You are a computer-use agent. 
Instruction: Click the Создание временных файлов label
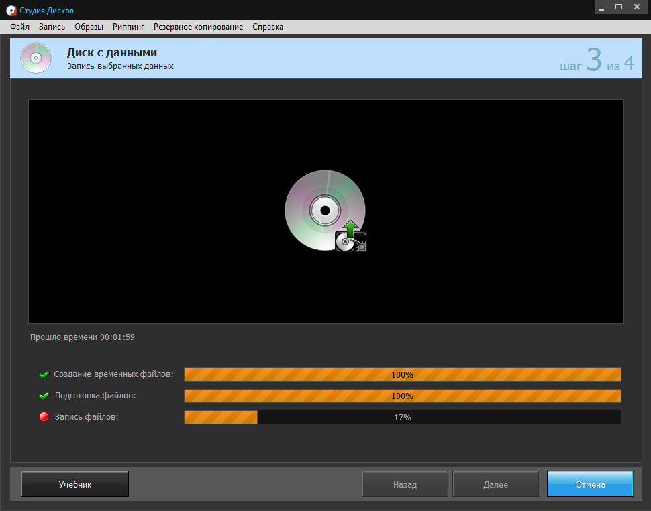pyautogui.click(x=113, y=374)
